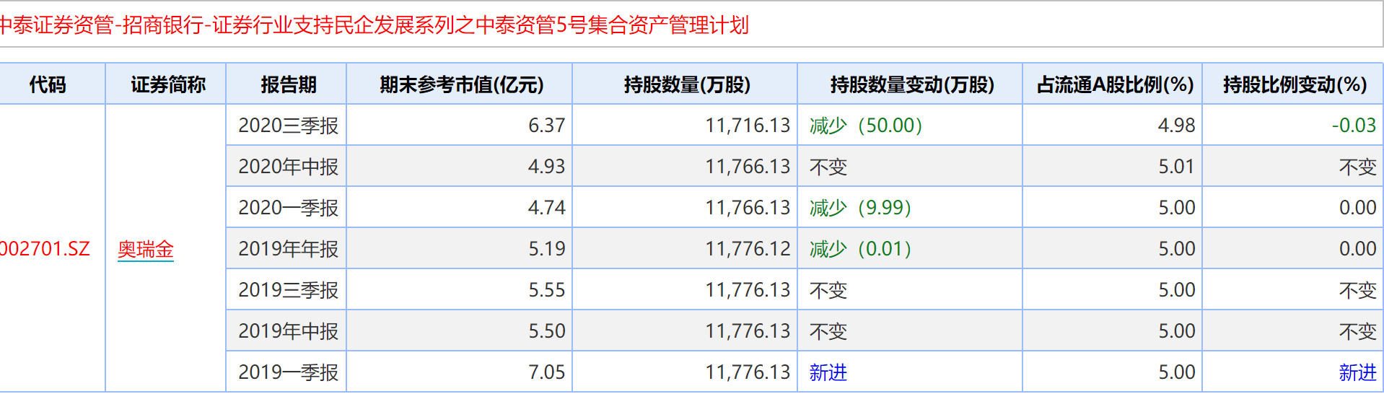Click the 2020年中报 report period cell

click(288, 167)
